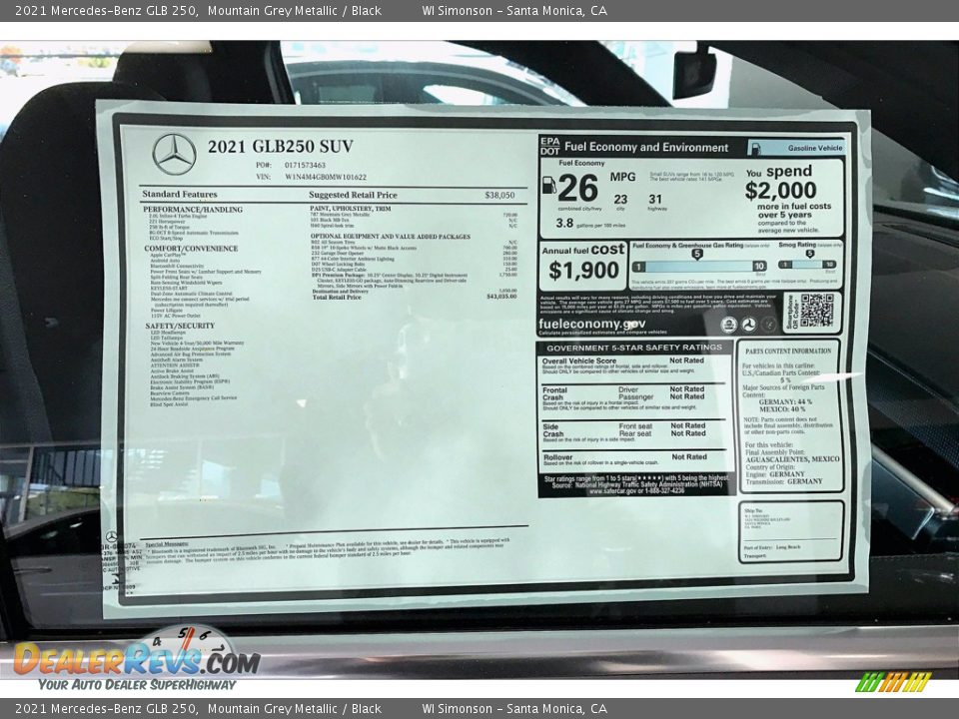Click the 'GERMANY: 44 %' parts line
This screenshot has height=719, width=959.
coord(785,402)
